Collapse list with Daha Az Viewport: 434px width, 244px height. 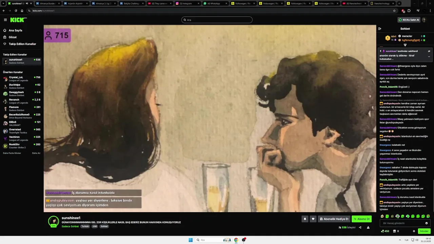pos(36,153)
